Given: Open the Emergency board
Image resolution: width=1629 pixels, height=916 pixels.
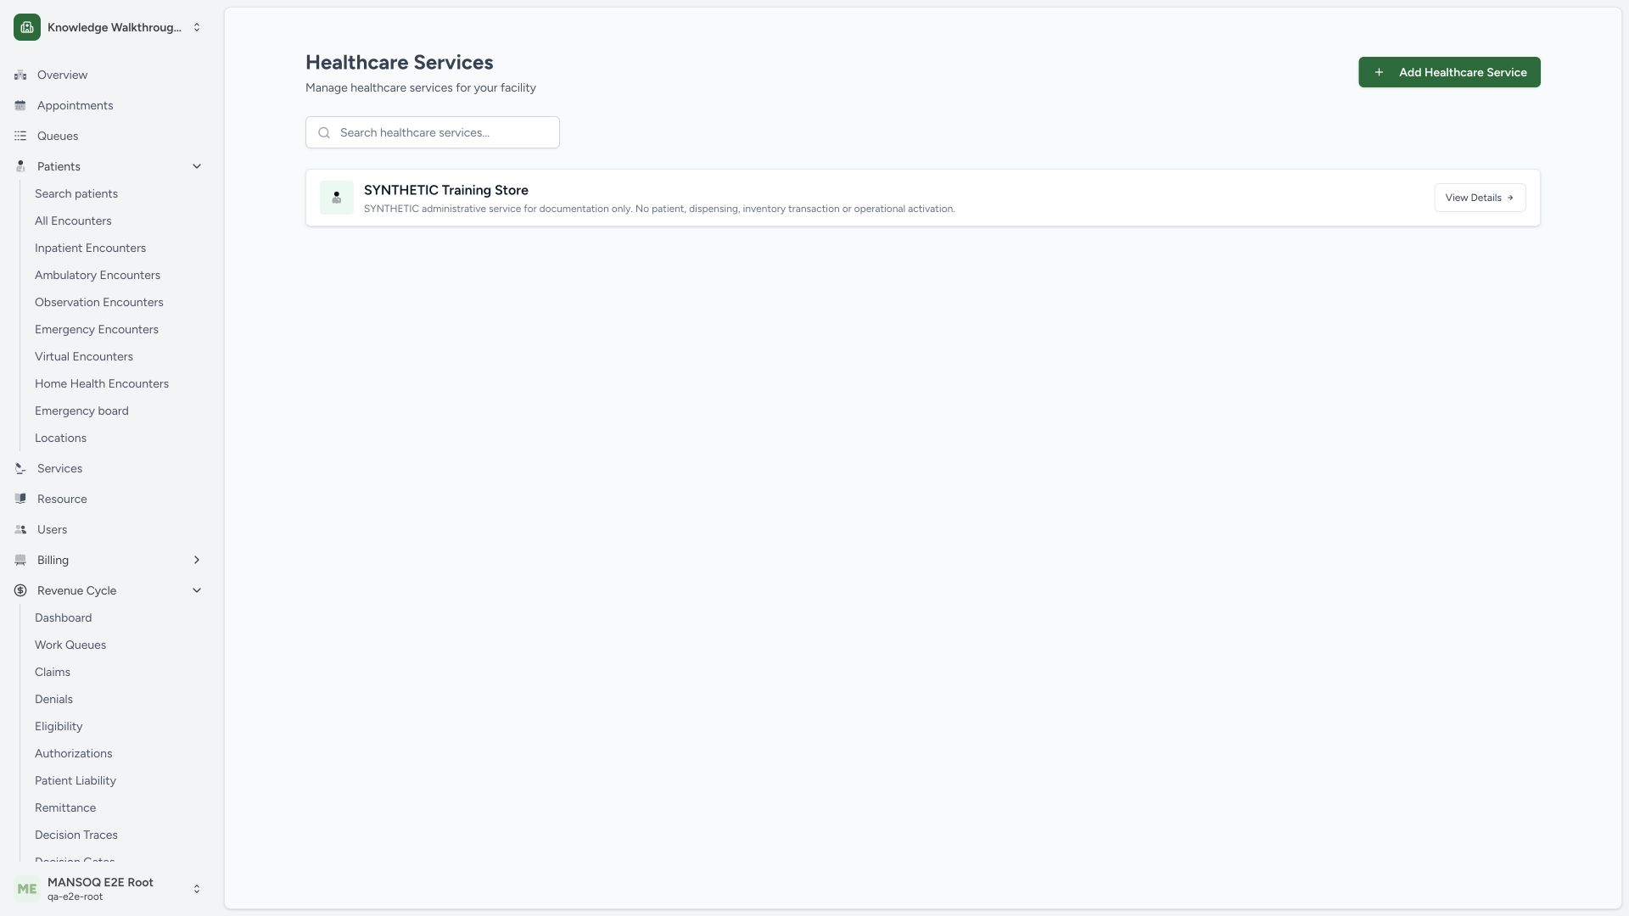Looking at the screenshot, I should (81, 411).
